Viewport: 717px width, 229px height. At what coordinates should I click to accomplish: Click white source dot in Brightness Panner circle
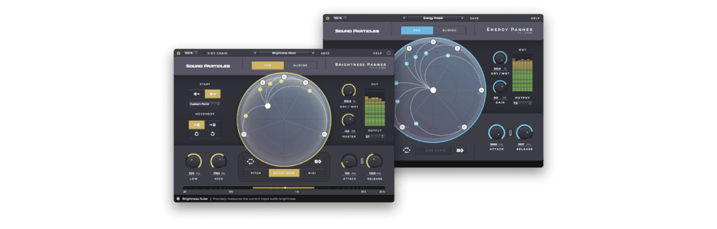(268, 106)
